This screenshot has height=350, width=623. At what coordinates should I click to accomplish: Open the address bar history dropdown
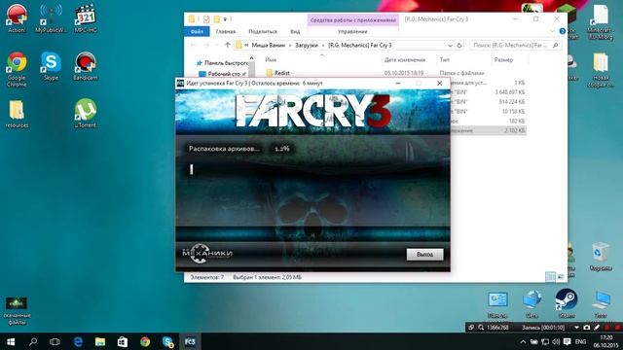pyautogui.click(x=450, y=46)
